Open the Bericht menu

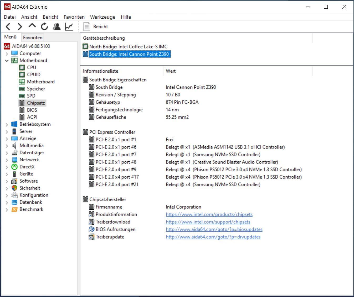pos(50,17)
